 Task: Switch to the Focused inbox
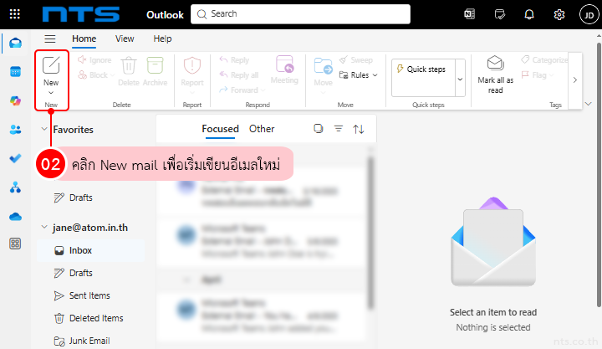tap(220, 129)
